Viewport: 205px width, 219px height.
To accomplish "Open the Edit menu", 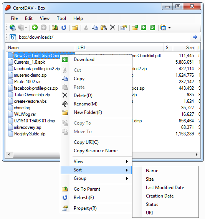I will (x=29, y=18).
